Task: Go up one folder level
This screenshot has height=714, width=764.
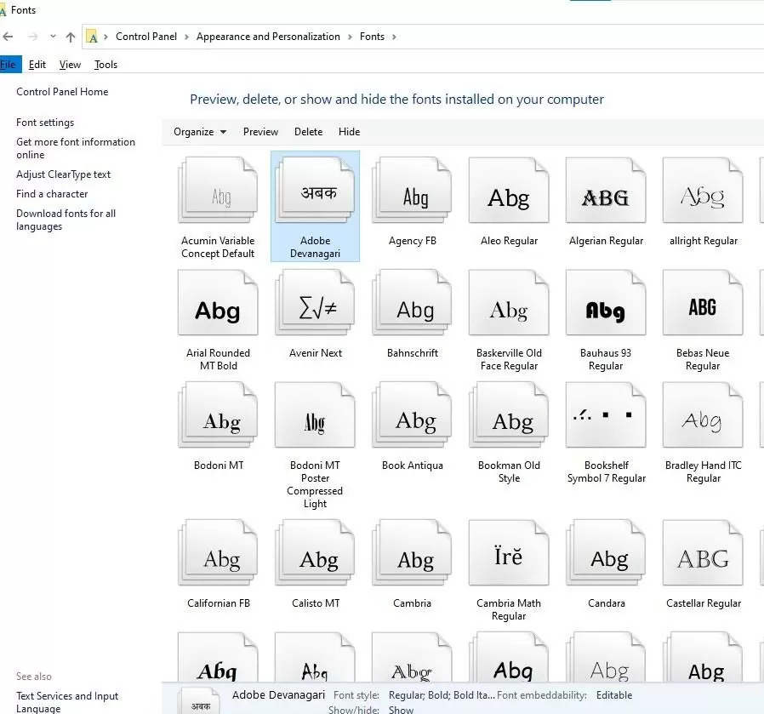Action: click(x=71, y=37)
